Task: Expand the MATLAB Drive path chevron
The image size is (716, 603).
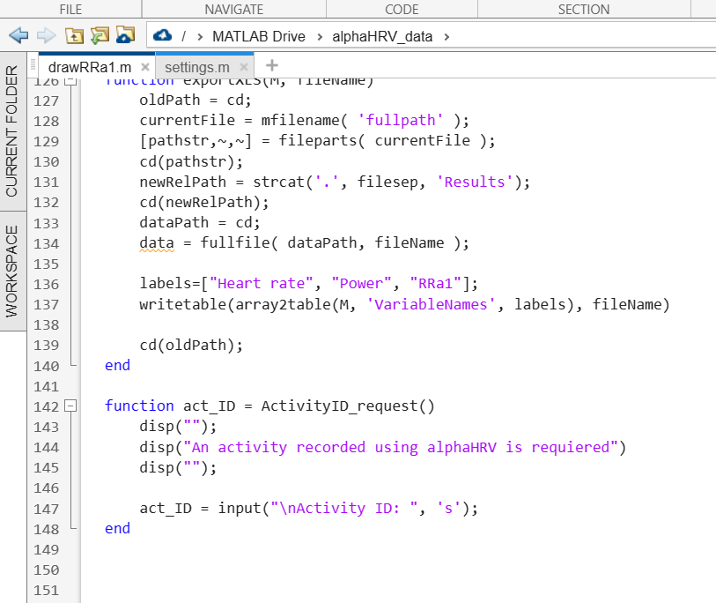Action: tap(320, 36)
